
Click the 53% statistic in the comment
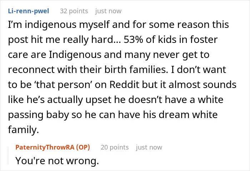133,39
